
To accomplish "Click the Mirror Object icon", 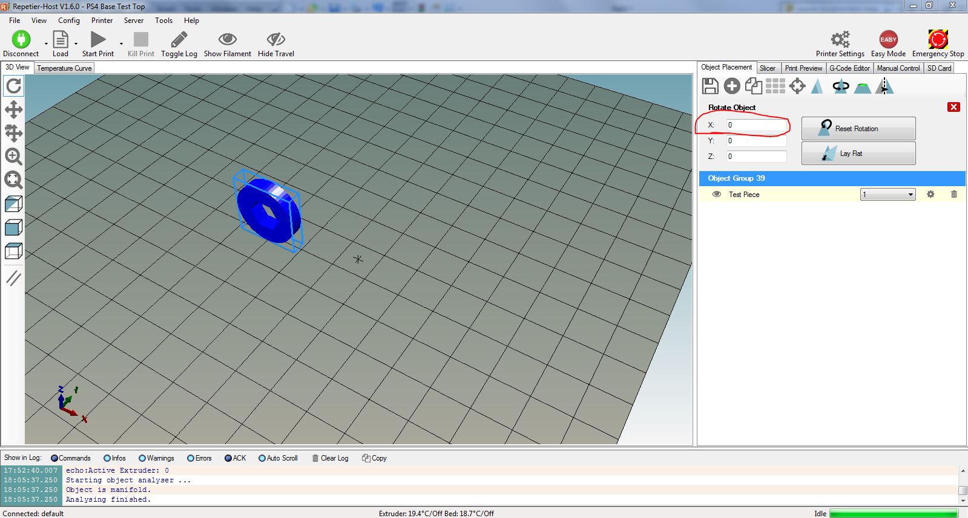I will point(884,86).
